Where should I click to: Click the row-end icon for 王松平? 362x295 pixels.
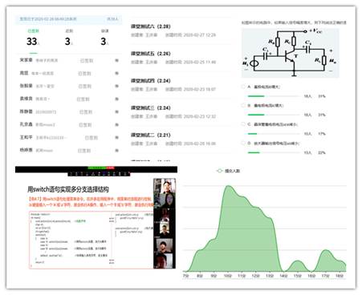(x=116, y=137)
